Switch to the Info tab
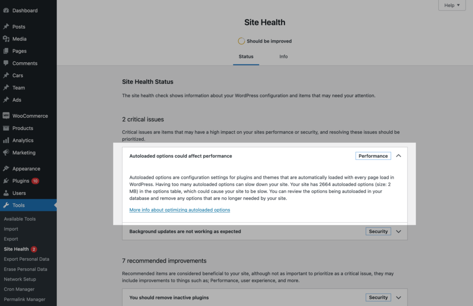 [283, 57]
